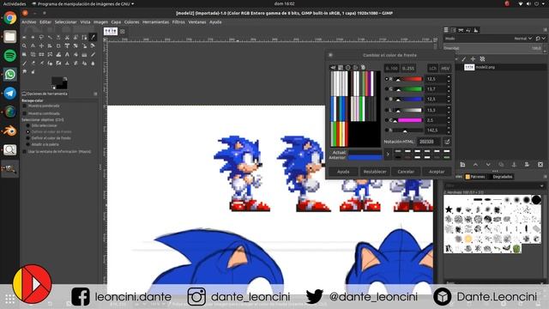This screenshot has height=309, width=549.
Task: Select the R channel radio button
Action: click(387, 79)
